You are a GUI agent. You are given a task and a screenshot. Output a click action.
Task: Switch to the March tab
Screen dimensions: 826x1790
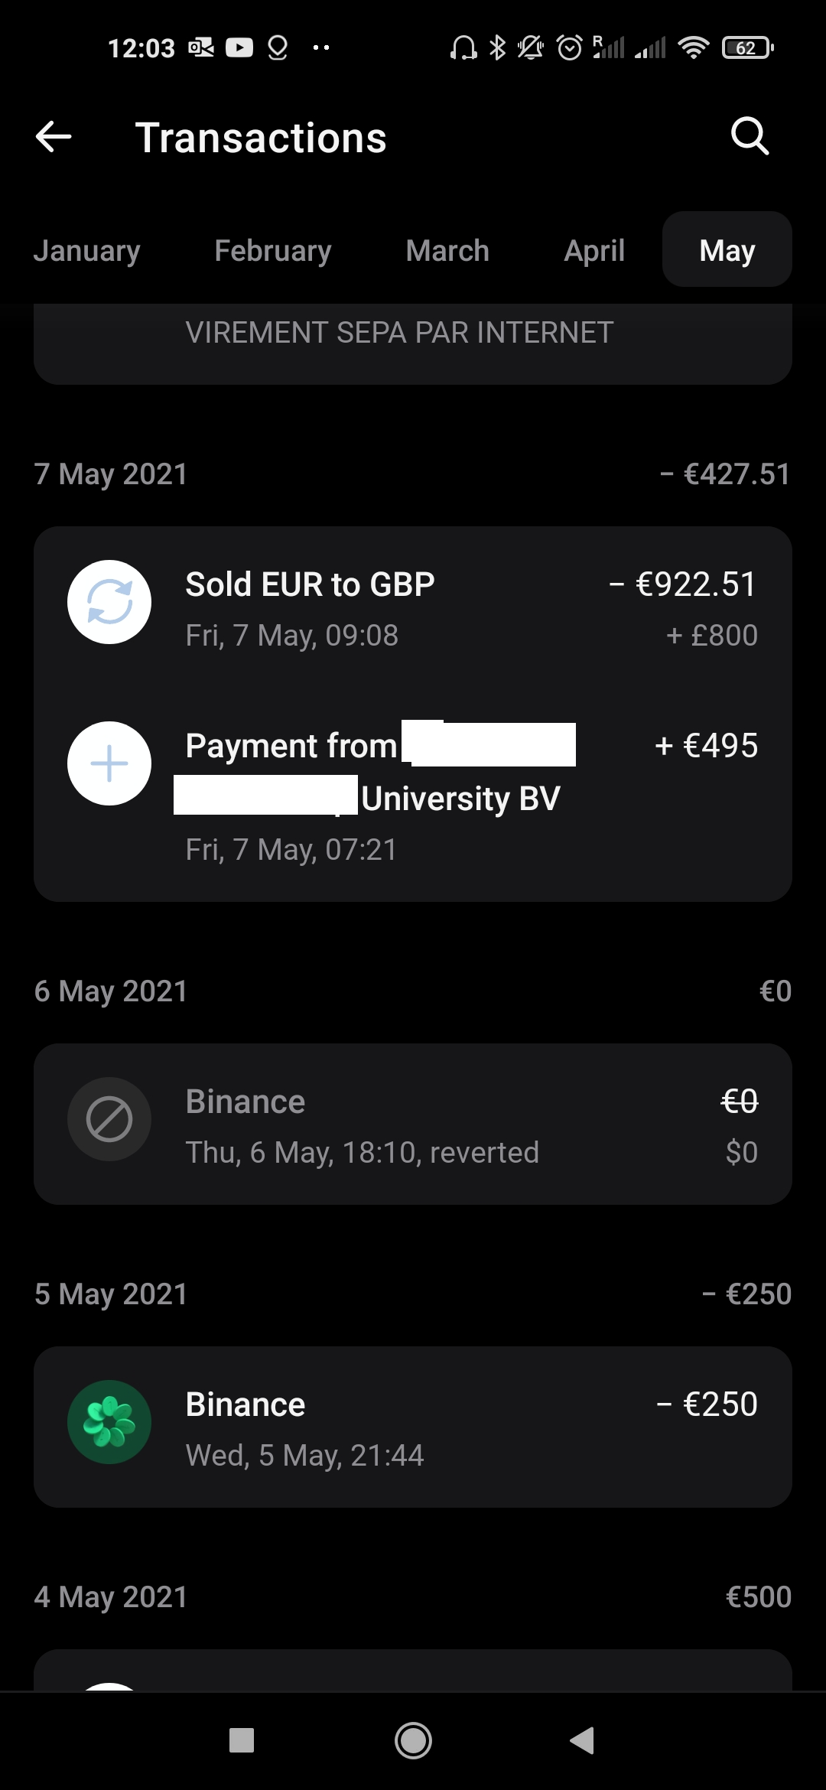[x=447, y=251]
